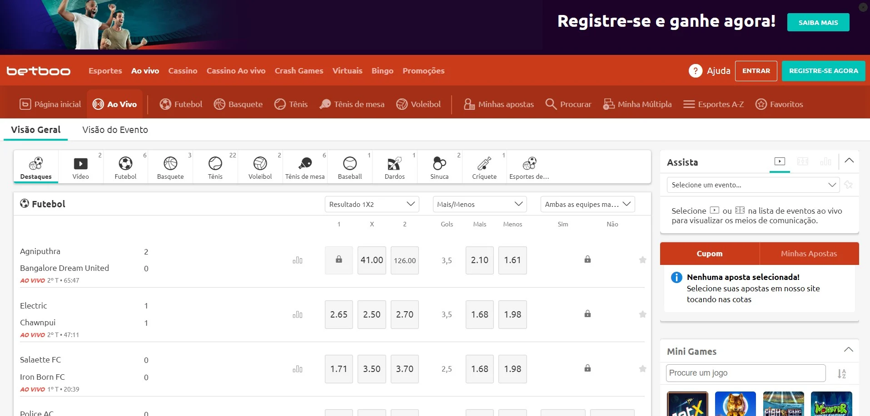Select the Basquete sport category icon
This screenshot has height=416, width=870.
point(170,167)
